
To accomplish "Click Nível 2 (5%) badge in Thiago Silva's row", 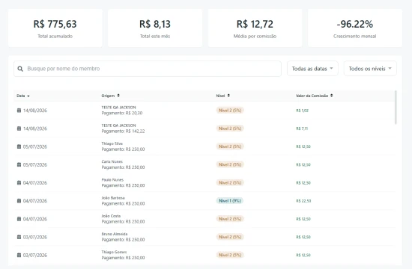I will (x=230, y=146).
